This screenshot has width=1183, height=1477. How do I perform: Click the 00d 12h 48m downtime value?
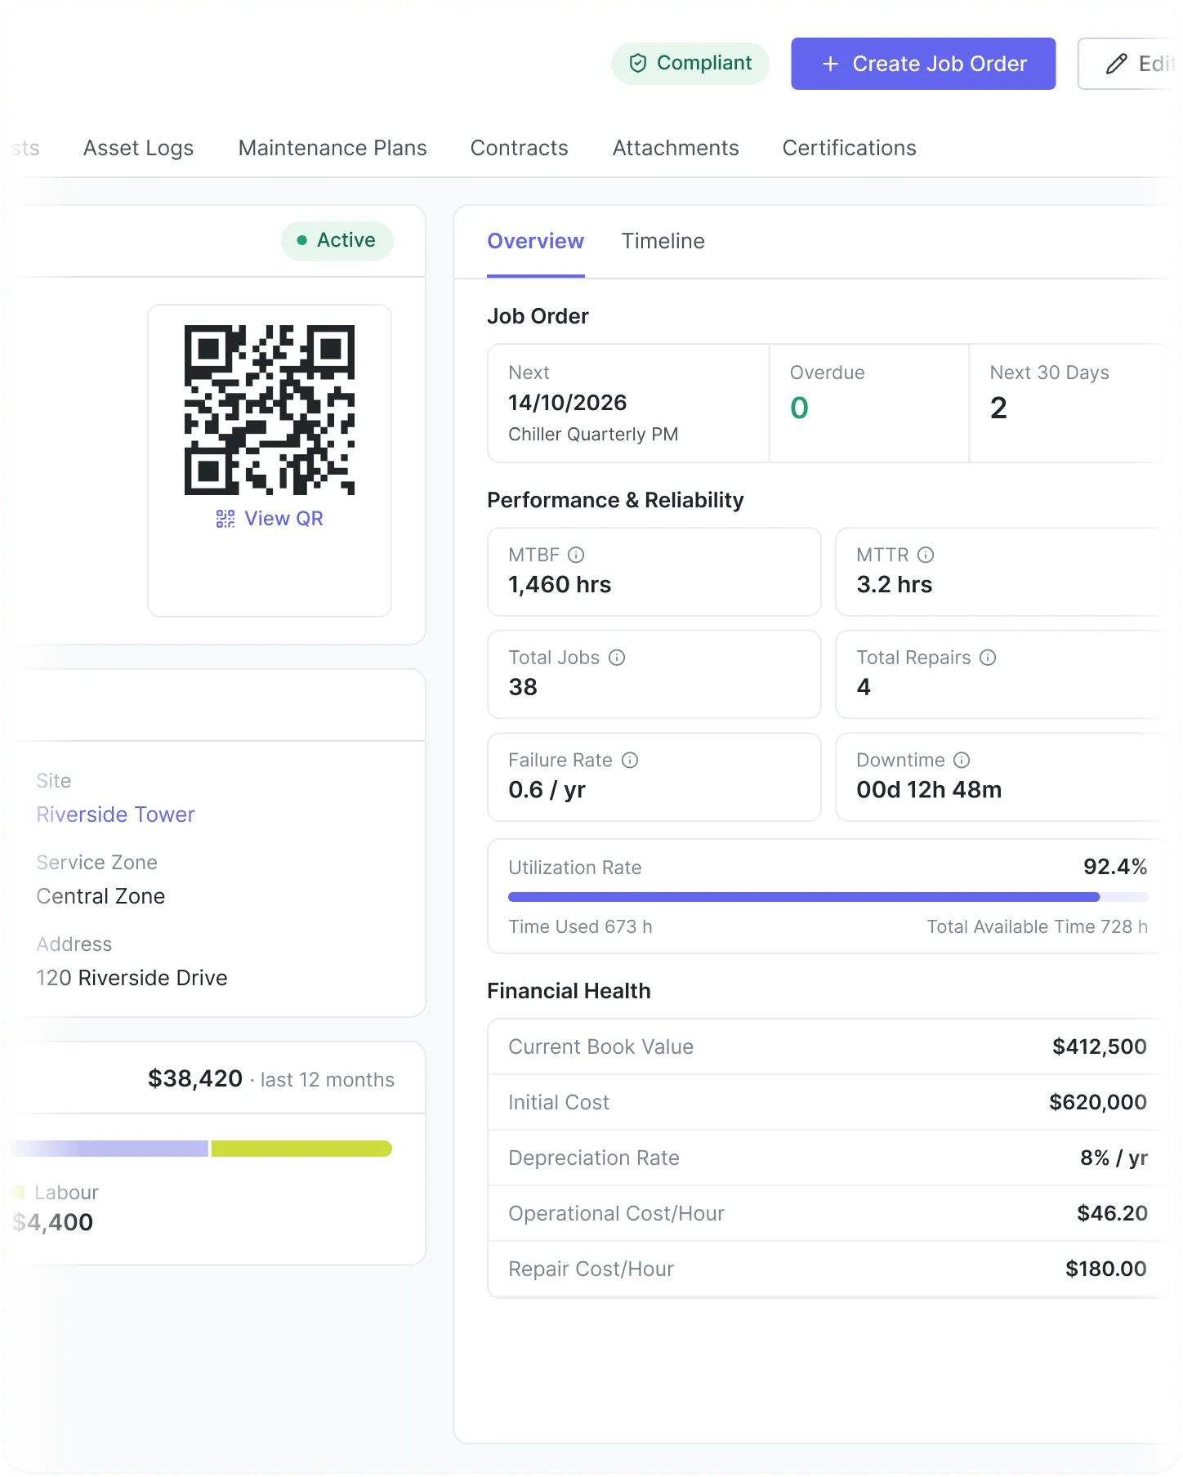pyautogui.click(x=929, y=790)
